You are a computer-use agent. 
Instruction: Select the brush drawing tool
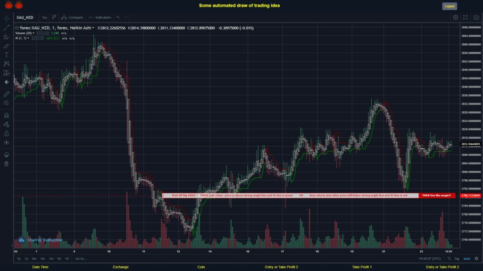pos(7,46)
